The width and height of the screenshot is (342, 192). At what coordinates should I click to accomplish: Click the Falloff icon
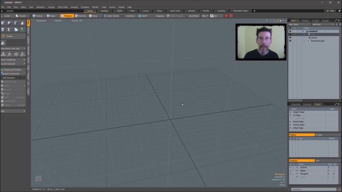click(140, 16)
